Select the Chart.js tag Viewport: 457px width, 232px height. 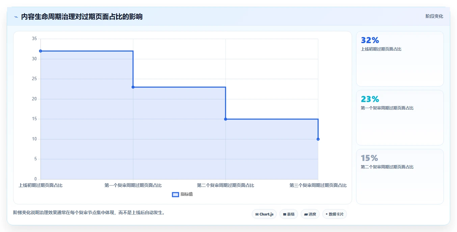264,214
